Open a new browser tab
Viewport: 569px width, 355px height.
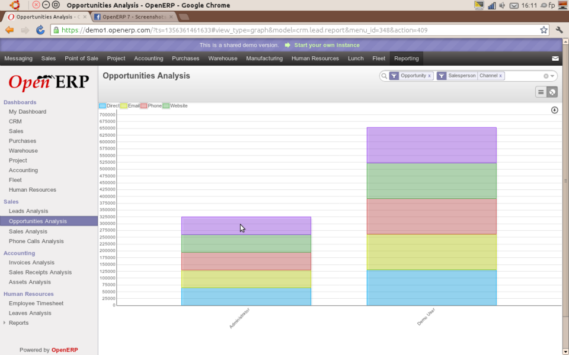click(184, 17)
